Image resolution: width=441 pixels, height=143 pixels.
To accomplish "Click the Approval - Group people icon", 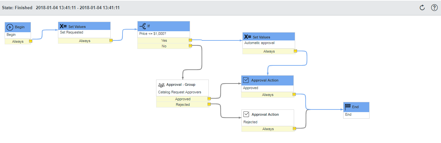I will click(x=161, y=84).
